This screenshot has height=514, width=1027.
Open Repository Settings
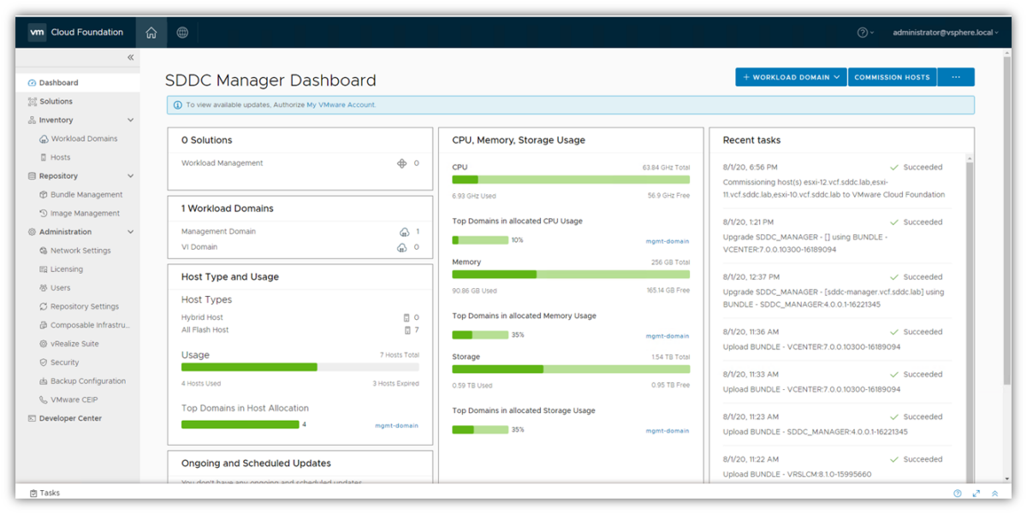[x=85, y=306]
